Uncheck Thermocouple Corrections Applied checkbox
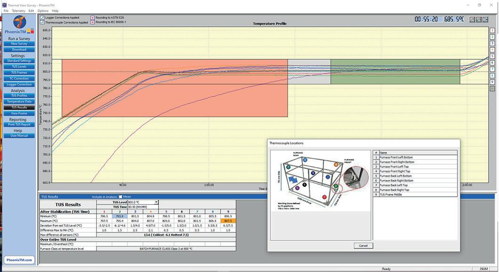499x272 pixels. coord(42,22)
